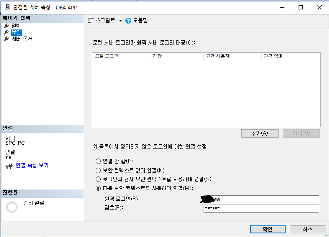Click the connection icon beside 연결 속성 보기

click(9, 166)
